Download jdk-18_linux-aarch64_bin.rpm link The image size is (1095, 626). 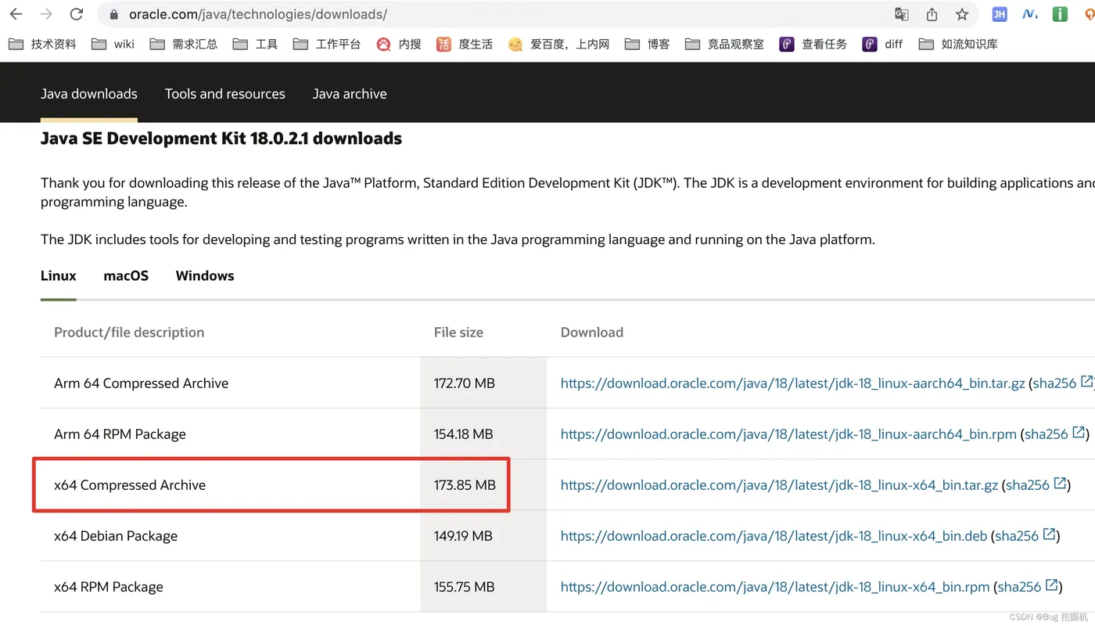[788, 434]
